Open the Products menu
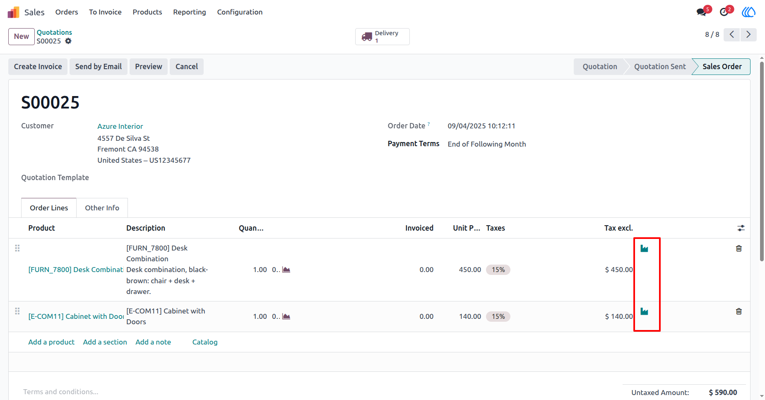 (147, 12)
